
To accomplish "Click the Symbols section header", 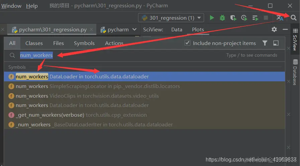I will pos(17,67).
